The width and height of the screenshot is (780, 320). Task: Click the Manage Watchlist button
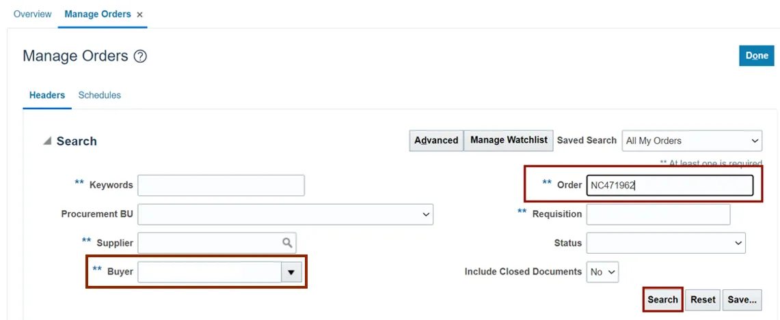click(x=509, y=141)
